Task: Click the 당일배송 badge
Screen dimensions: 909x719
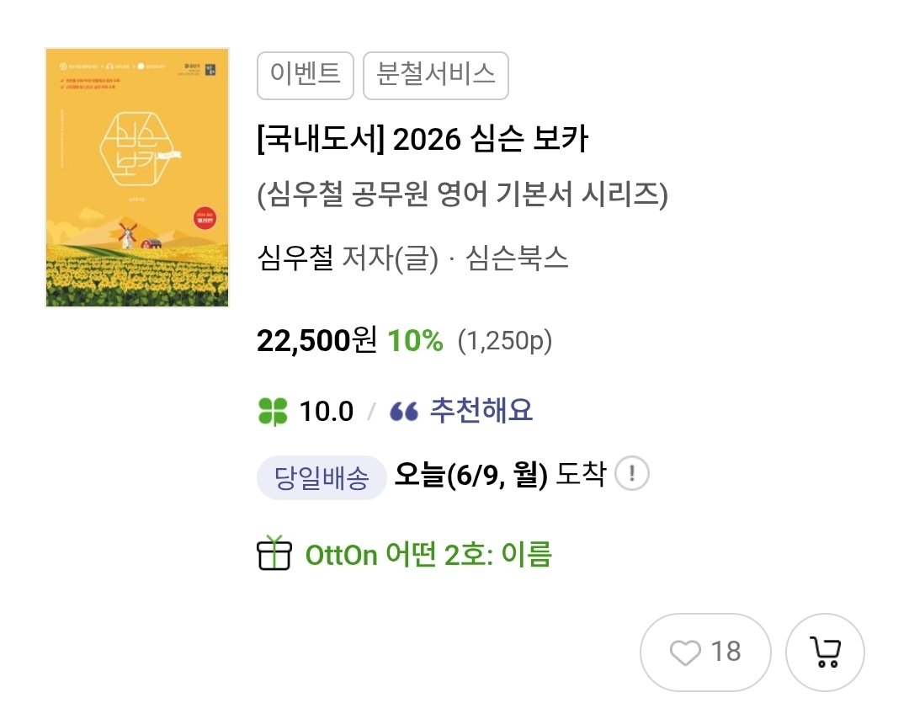Action: point(322,479)
